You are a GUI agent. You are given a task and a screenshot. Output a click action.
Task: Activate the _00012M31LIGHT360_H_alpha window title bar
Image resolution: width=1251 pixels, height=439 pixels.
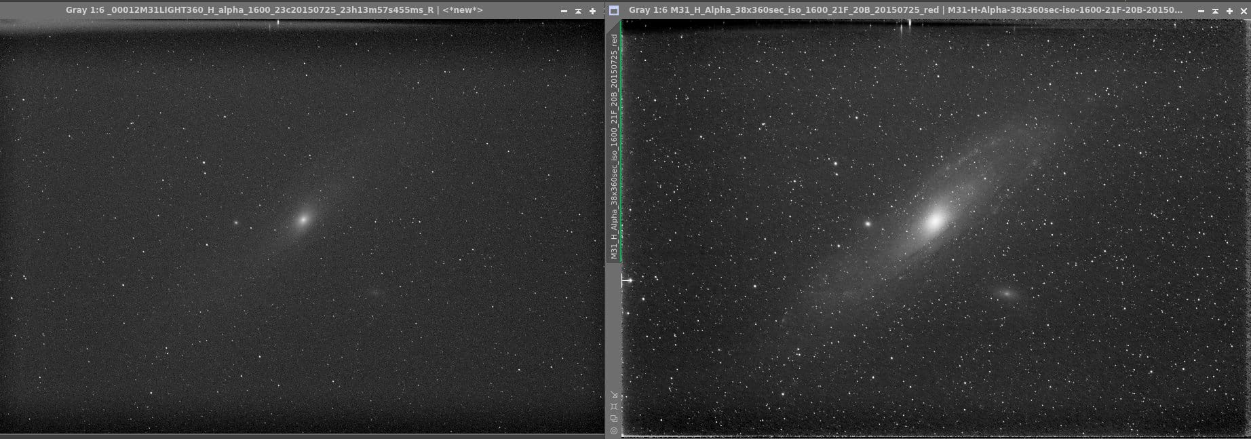click(274, 10)
